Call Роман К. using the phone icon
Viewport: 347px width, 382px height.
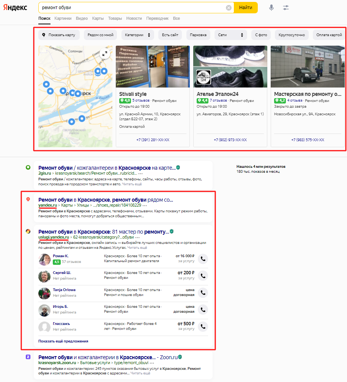click(x=203, y=259)
